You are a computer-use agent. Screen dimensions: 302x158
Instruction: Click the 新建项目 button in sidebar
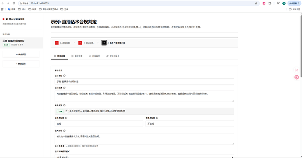pos(21,64)
